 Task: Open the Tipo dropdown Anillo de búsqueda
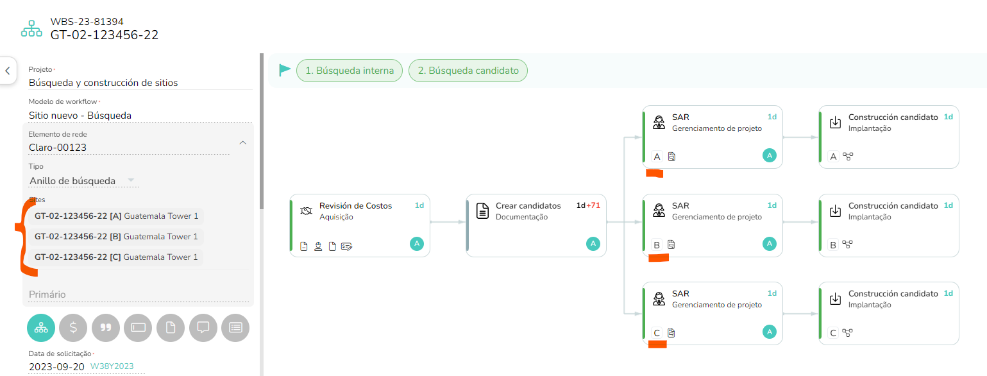[83, 181]
